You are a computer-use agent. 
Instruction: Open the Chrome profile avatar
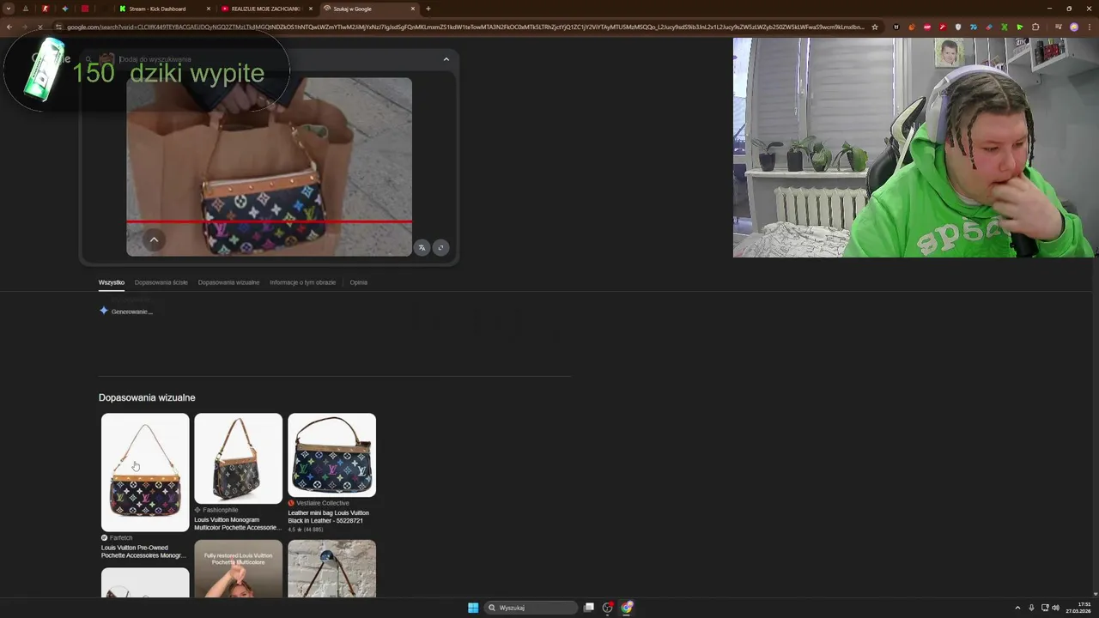click(1074, 27)
